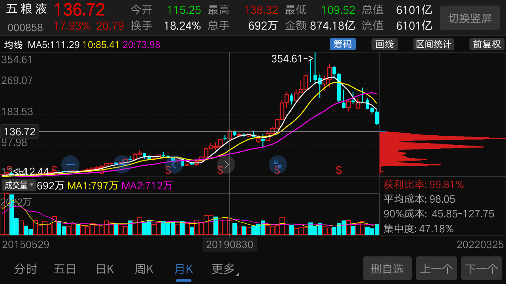Click the MA1:797万 volume average label
Viewport: 506px width, 284px height.
point(93,185)
